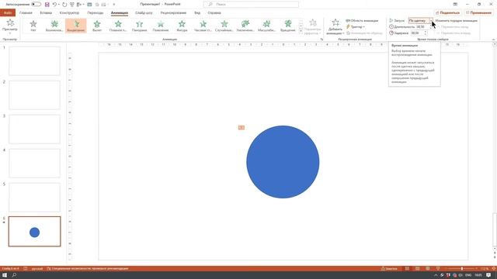This screenshot has height=279, width=497.
Task: Click Add Animation (Добавить анимацию) button
Action: point(335,27)
